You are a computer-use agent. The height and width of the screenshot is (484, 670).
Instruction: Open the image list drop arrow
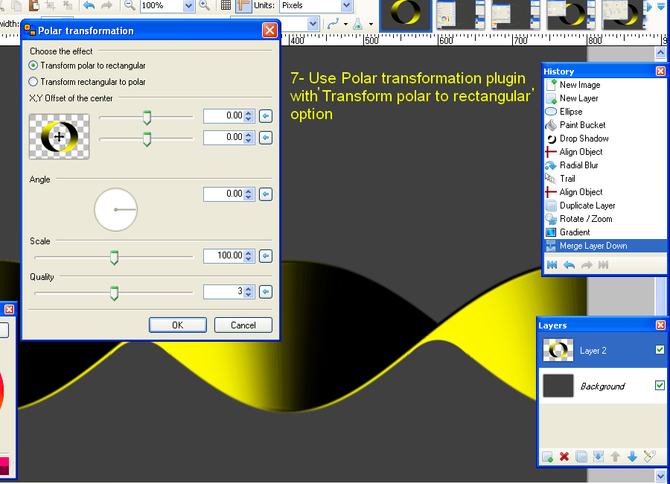click(x=662, y=7)
